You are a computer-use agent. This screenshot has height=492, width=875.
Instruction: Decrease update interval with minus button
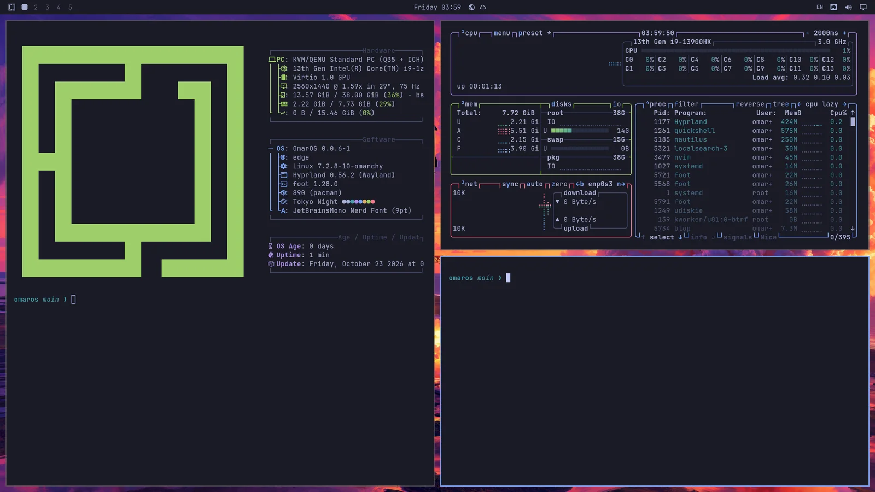click(808, 33)
